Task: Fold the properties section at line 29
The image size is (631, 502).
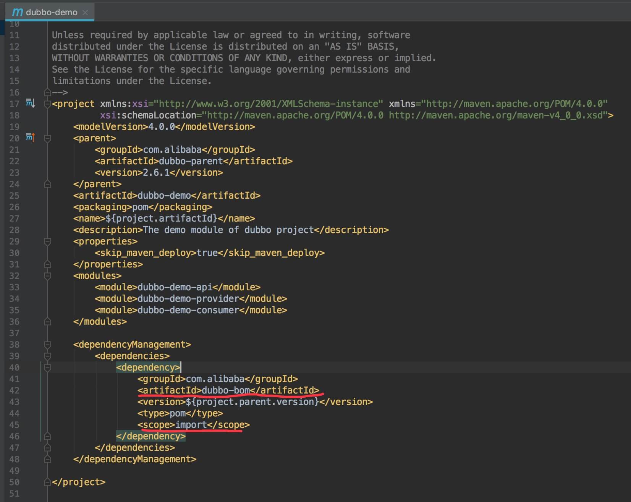Action: (48, 241)
